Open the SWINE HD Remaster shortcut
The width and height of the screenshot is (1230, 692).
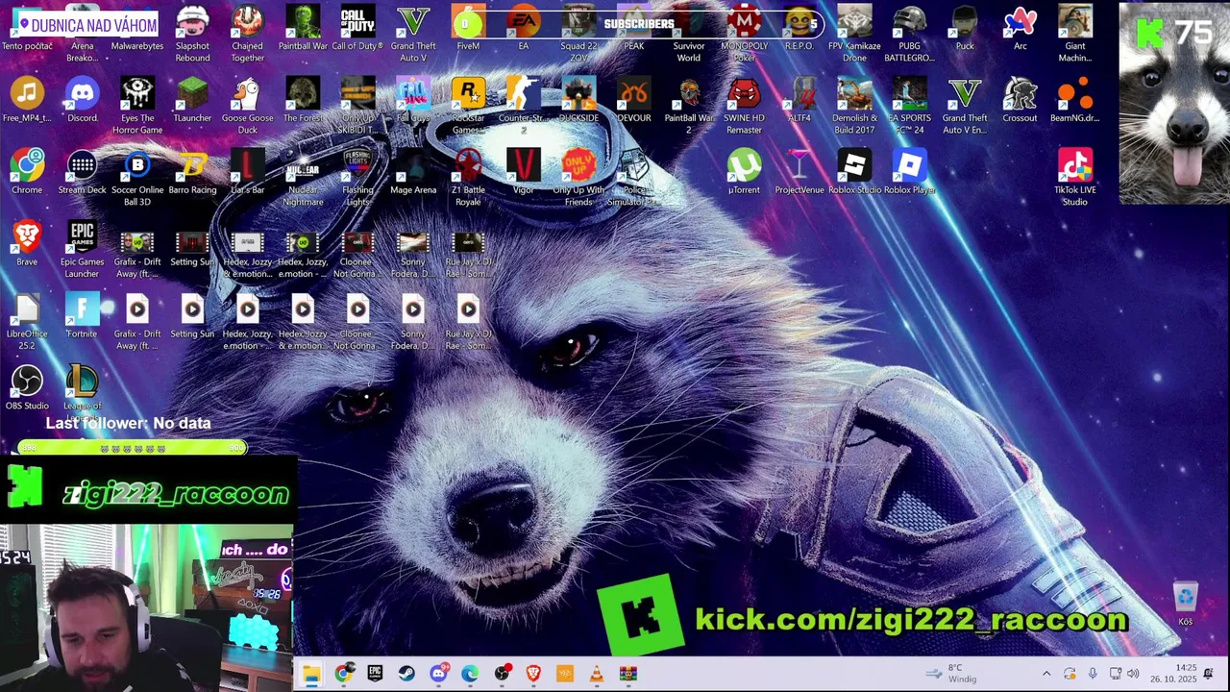point(744,106)
